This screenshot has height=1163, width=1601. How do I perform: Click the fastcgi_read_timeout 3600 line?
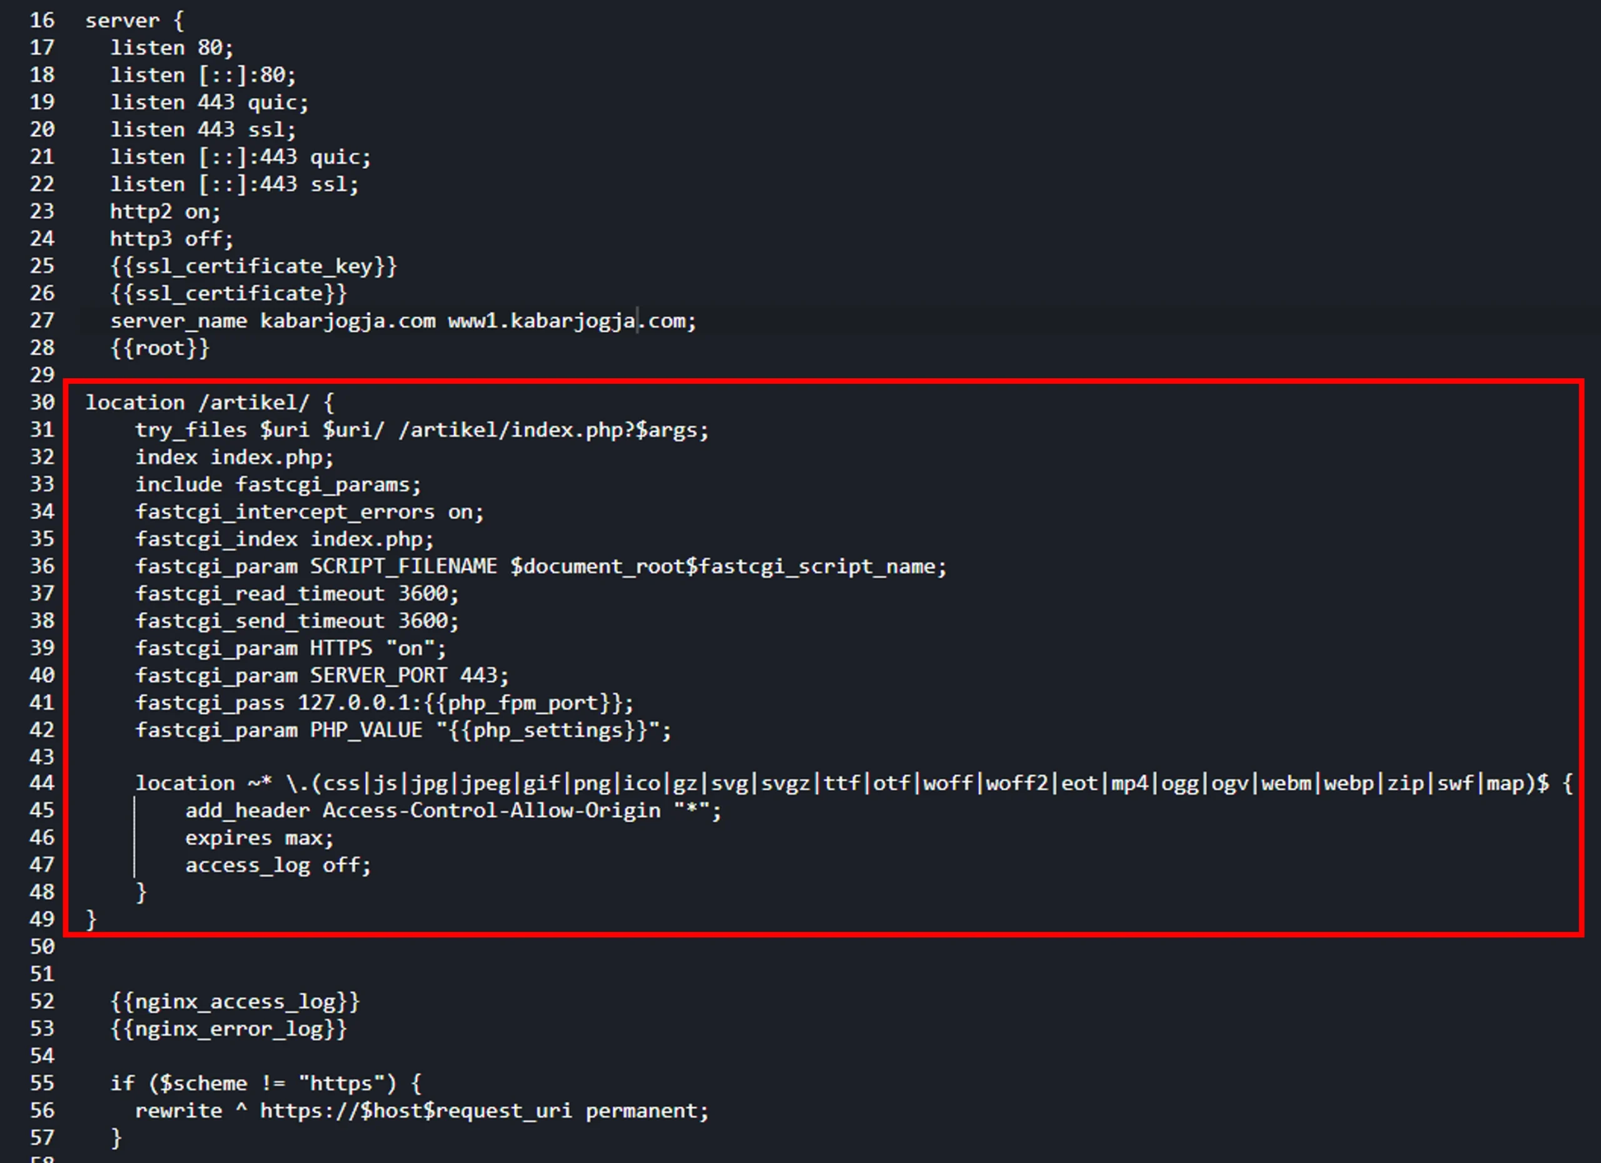pyautogui.click(x=297, y=593)
